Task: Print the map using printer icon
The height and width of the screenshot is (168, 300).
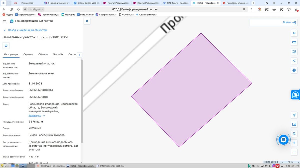Action: coord(294,70)
